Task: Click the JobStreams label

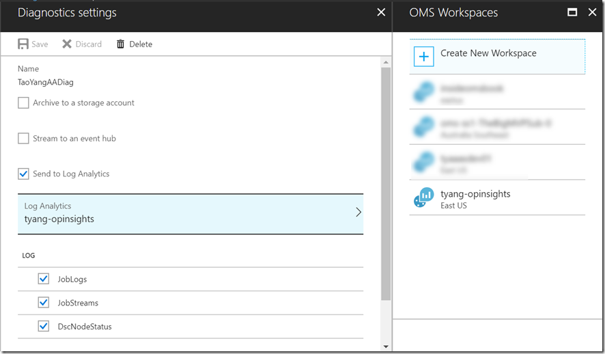Action: [78, 303]
